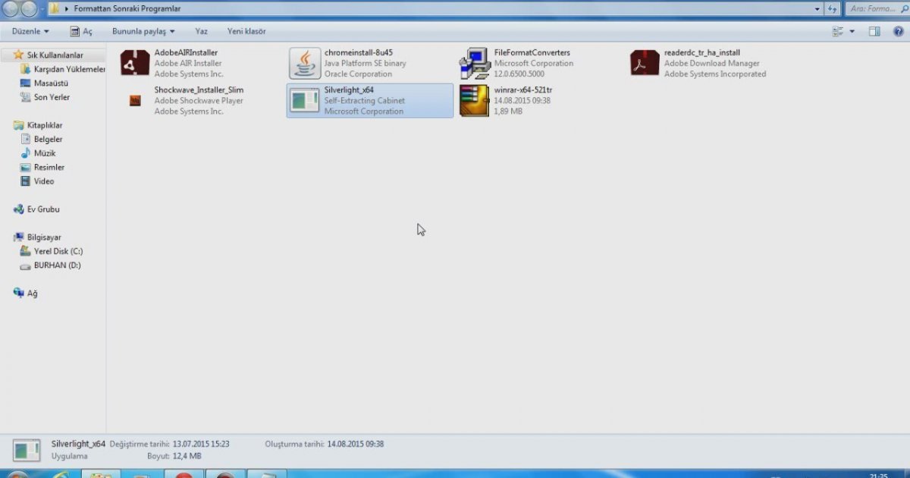Click the Bilgisayar computer icon
Viewport: 910px width, 478px height.
pos(19,237)
